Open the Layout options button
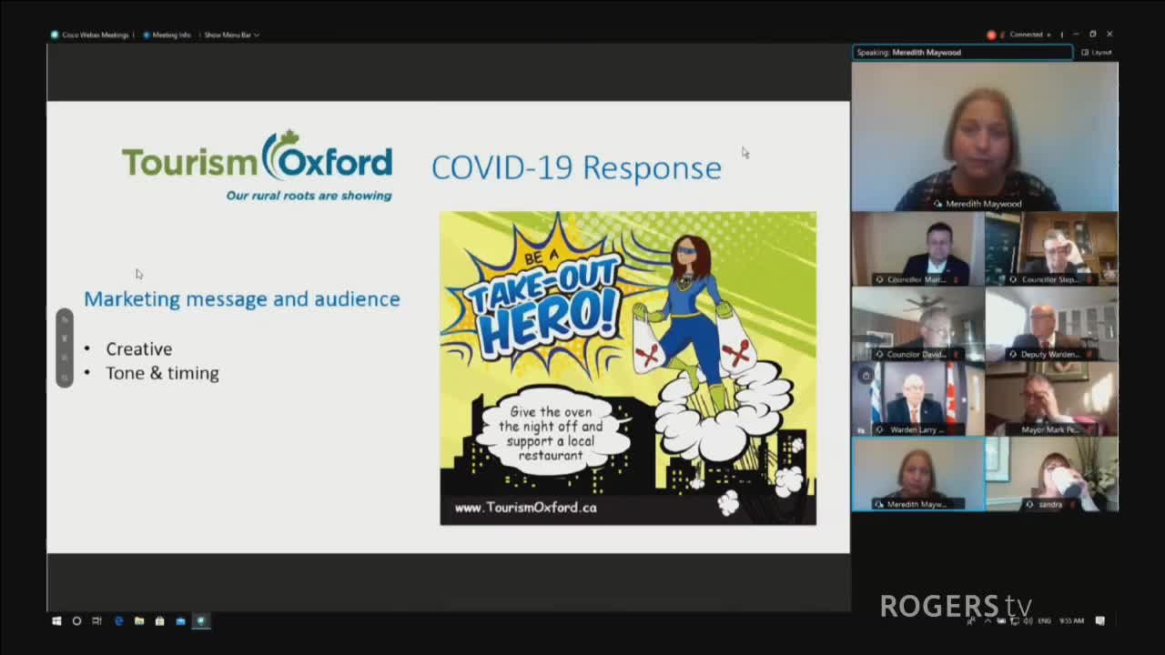The width and height of the screenshot is (1165, 655). pos(1097,52)
